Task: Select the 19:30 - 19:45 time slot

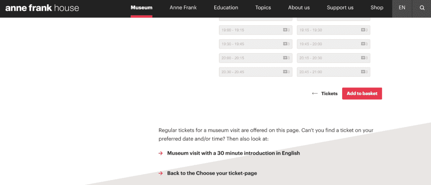Action: click(250, 44)
